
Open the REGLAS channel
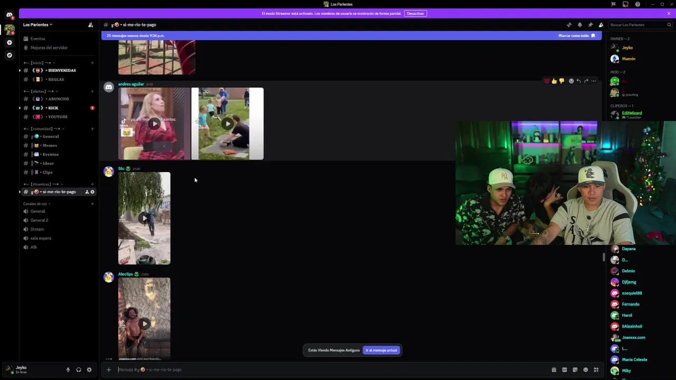pyautogui.click(x=59, y=79)
